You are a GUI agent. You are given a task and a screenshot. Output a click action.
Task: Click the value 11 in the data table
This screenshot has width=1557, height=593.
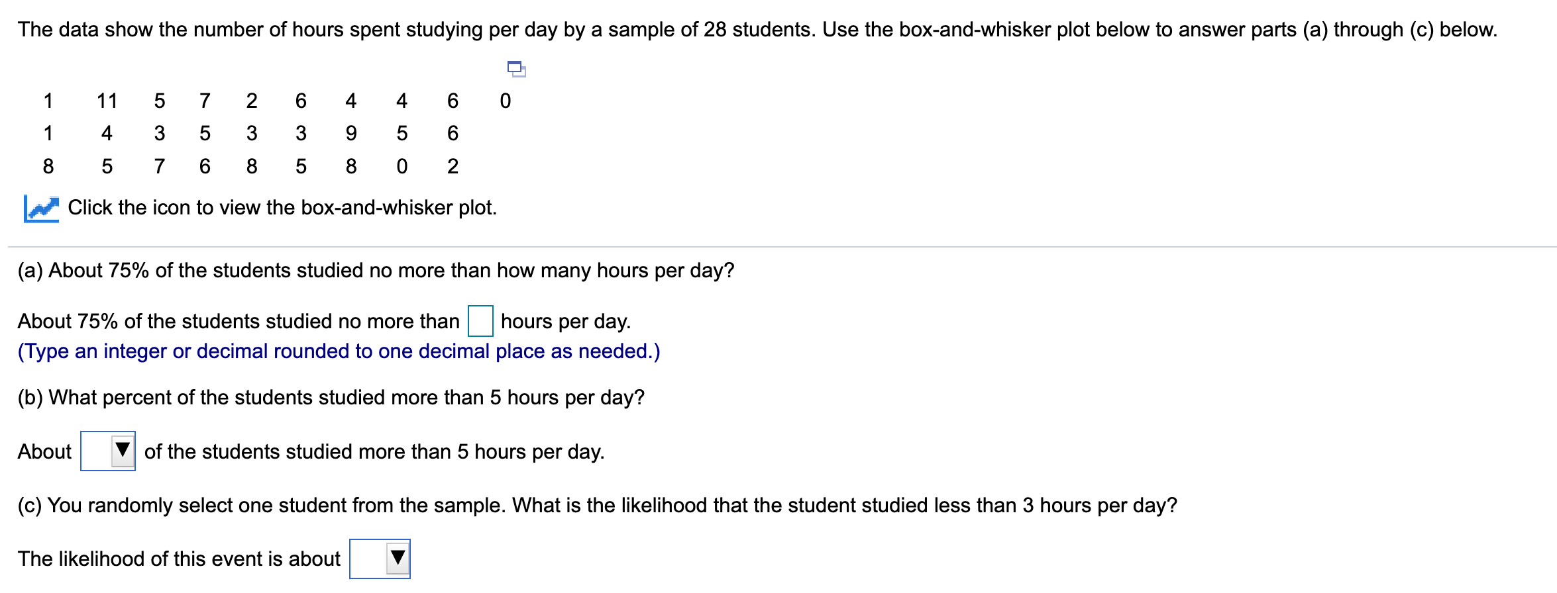pos(107,101)
